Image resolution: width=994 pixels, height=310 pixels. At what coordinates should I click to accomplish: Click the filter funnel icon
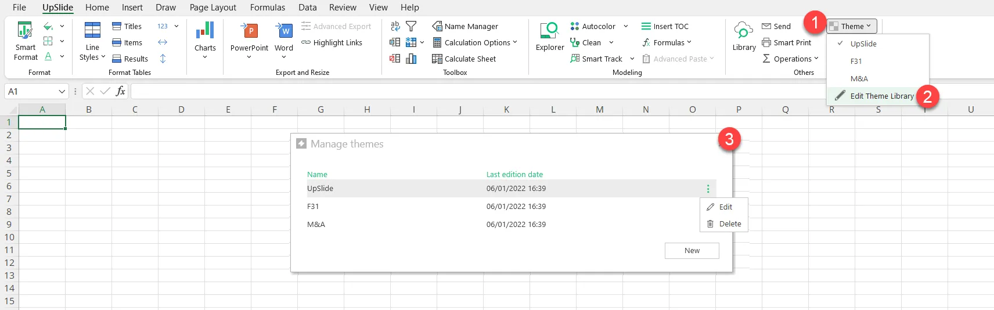411,26
